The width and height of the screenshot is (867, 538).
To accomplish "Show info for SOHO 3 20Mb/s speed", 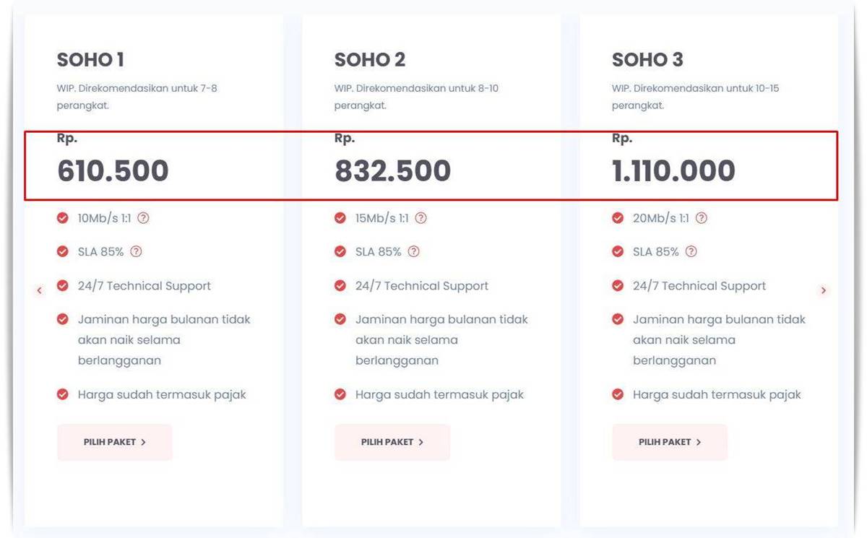I will pyautogui.click(x=701, y=218).
